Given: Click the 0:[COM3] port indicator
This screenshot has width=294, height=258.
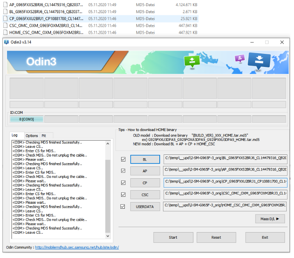Looking at the screenshot, I should click(26, 119).
